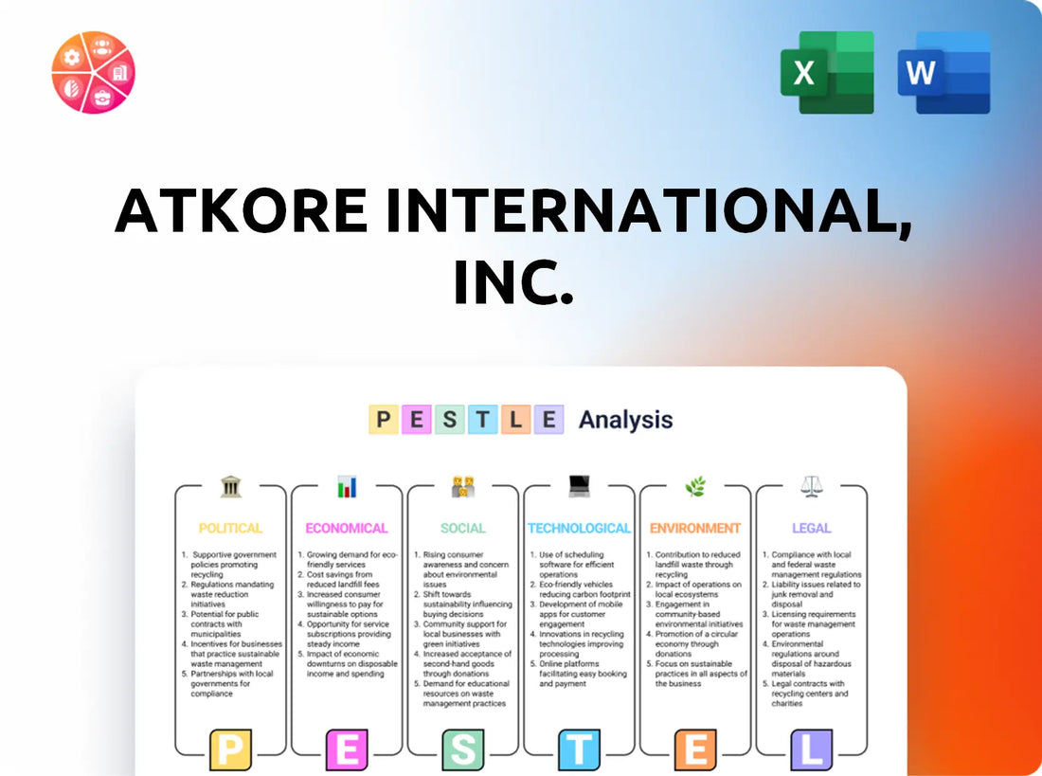Select the green S tile in the PESTLE title

450,420
